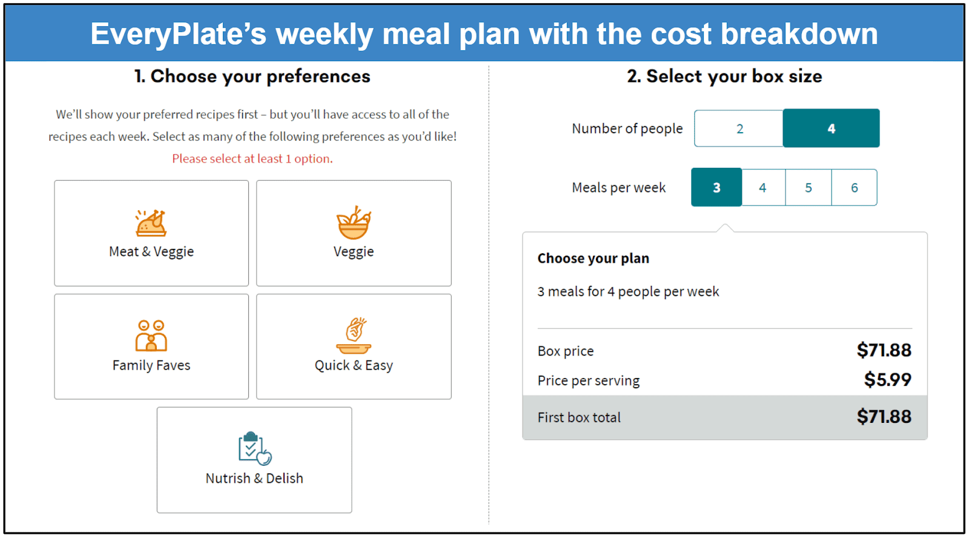Viewport: 969px width, 538px height.
Task: Set number of people to 4
Action: pos(831,128)
